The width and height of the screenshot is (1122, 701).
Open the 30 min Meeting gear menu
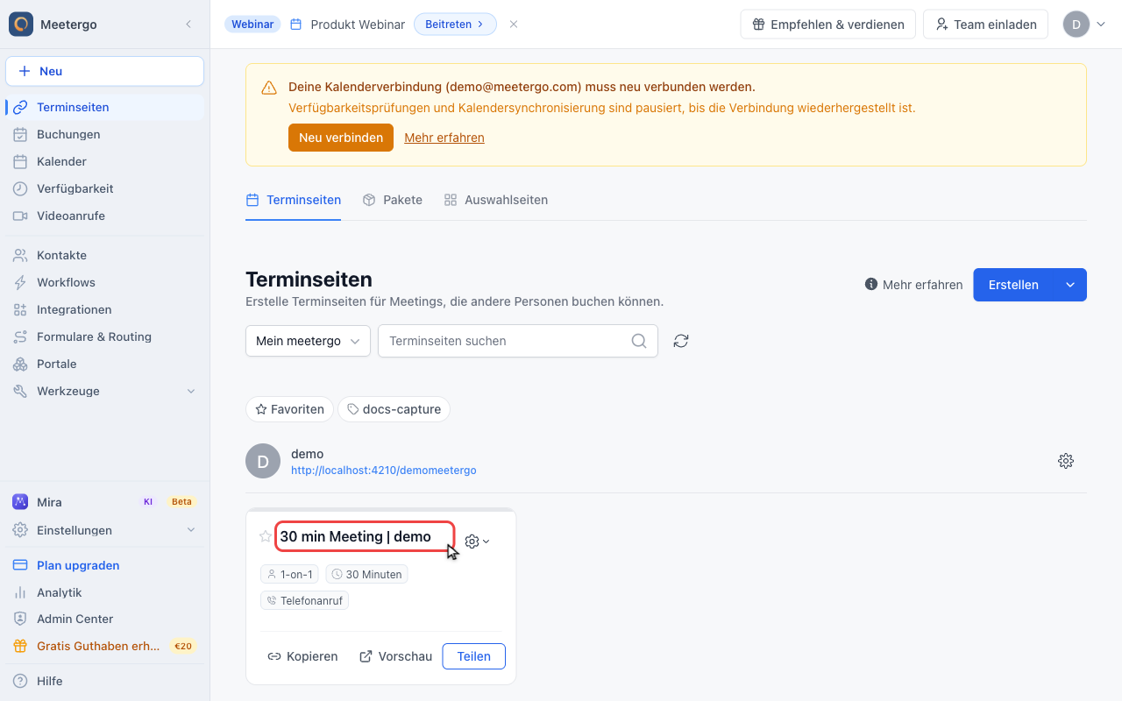pos(477,542)
